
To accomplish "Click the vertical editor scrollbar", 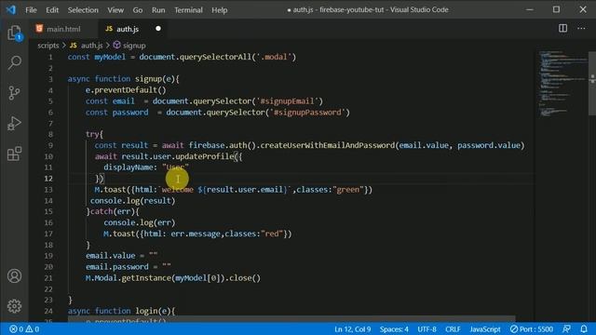I will 592,84.
